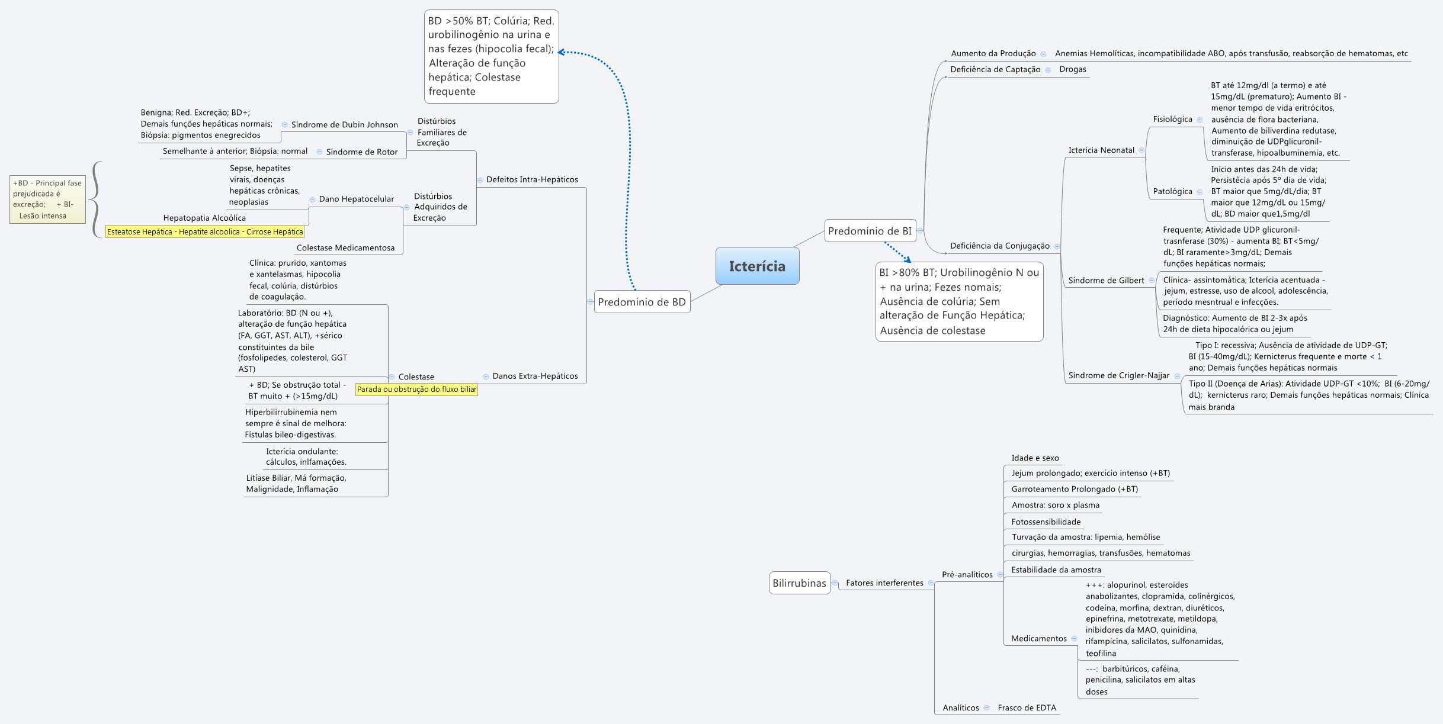Collapse the Predomínio de BI branch
1443x724 pixels.
919,232
